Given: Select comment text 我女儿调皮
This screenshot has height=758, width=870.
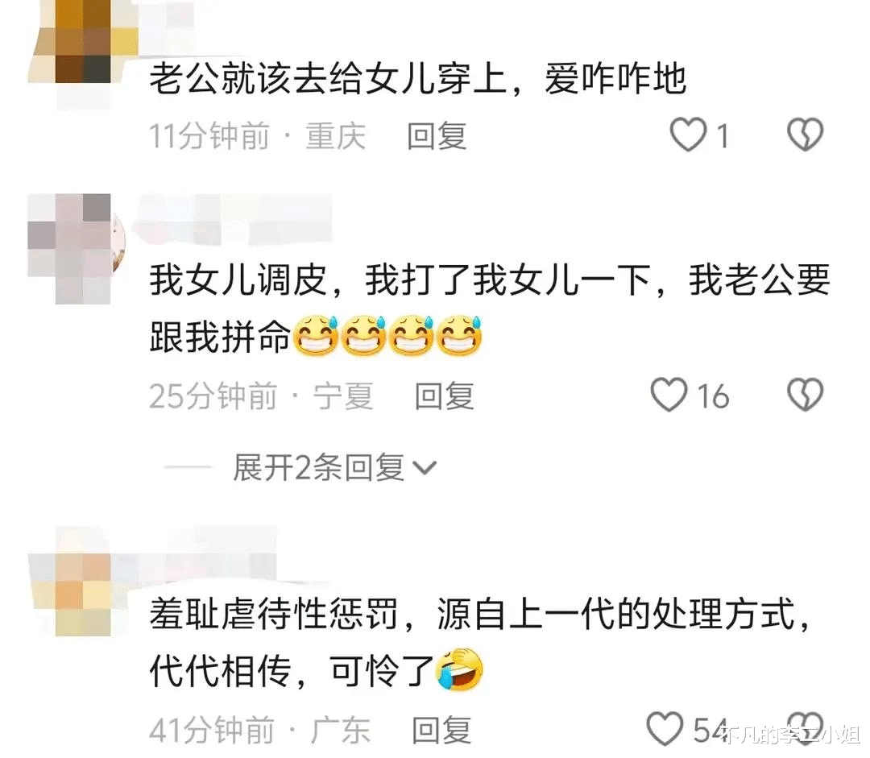Looking at the screenshot, I should (x=238, y=280).
